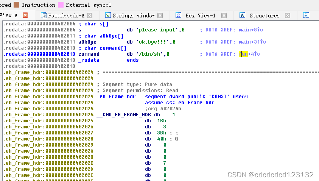Screen dimensions: 319x181
Task: Select the IDA View-A tab label
Action: [9, 15]
